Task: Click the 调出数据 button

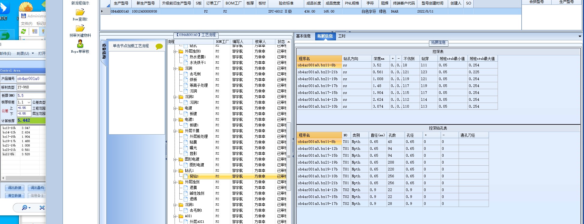Action: click(15, 188)
